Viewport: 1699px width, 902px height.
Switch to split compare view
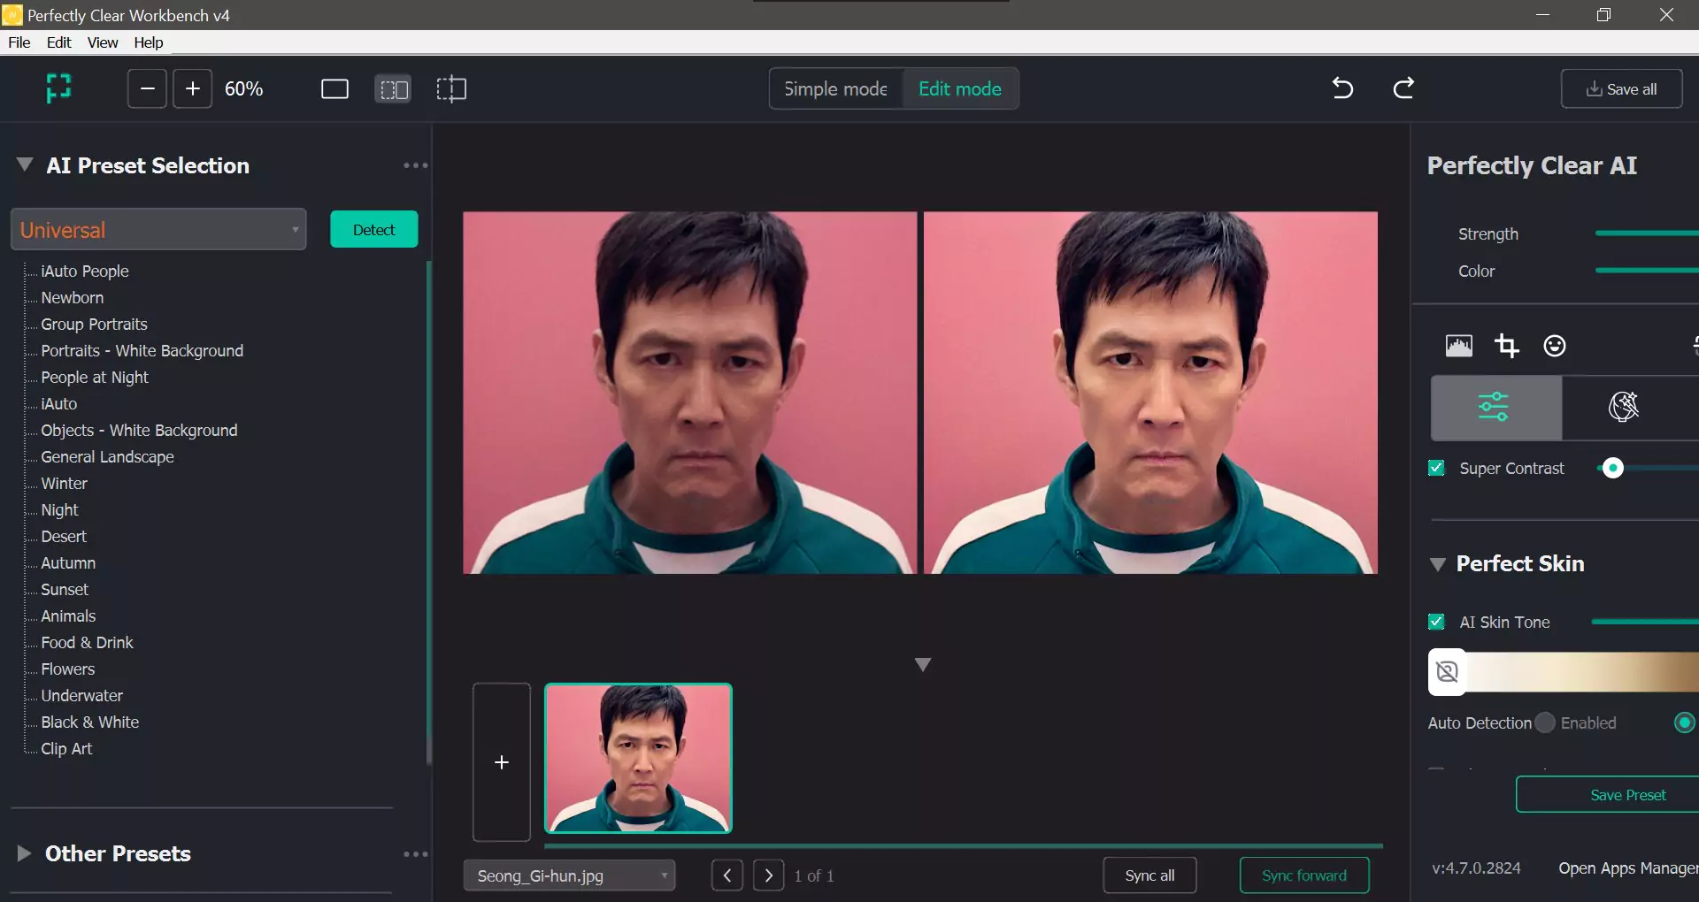[x=451, y=89]
